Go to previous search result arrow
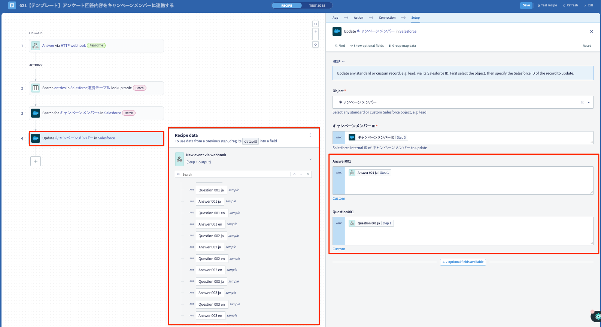Image resolution: width=601 pixels, height=327 pixels. tap(294, 174)
